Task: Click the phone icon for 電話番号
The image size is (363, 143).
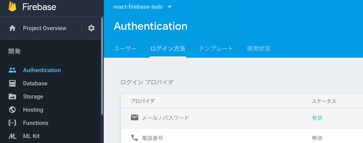Action: 134,138
